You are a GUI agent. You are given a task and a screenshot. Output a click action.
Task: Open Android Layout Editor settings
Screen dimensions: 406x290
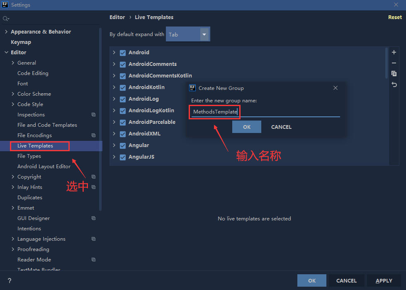coord(44,167)
